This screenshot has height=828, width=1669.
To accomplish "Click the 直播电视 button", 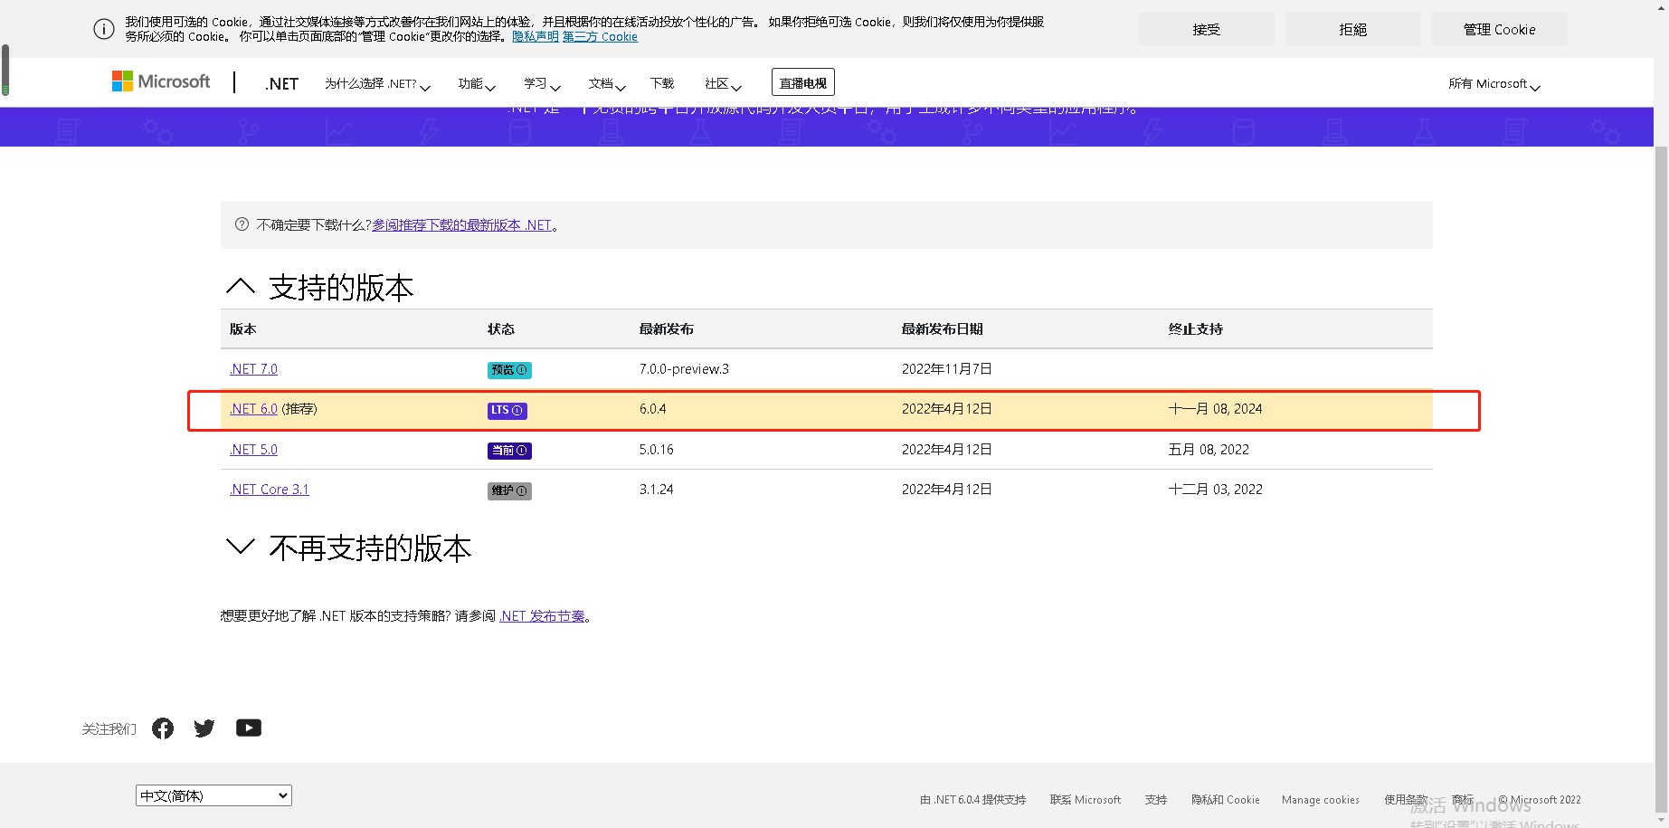I will tap(802, 81).
